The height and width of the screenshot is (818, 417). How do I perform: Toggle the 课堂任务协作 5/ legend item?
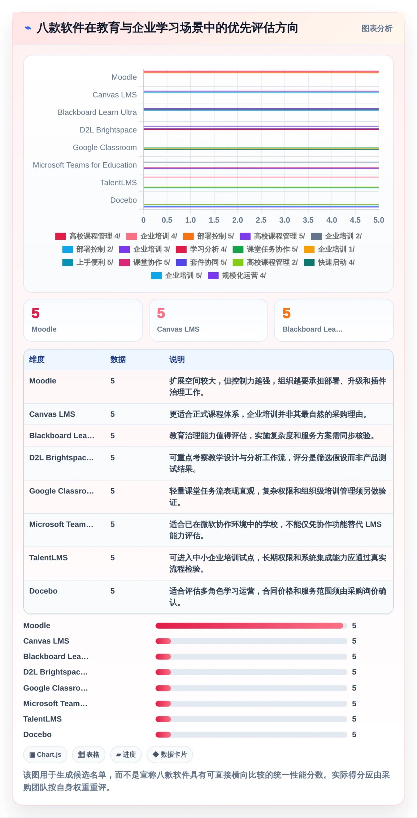pos(265,249)
